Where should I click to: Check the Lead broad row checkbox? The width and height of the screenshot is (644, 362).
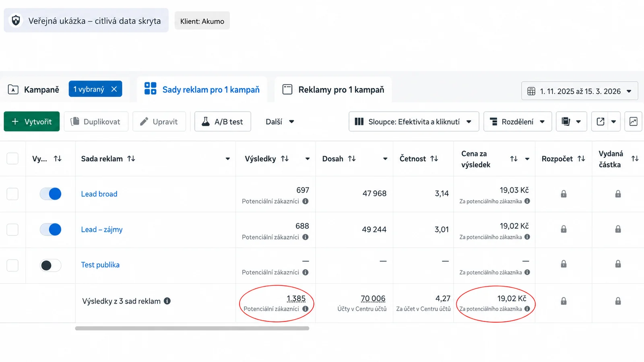point(12,194)
